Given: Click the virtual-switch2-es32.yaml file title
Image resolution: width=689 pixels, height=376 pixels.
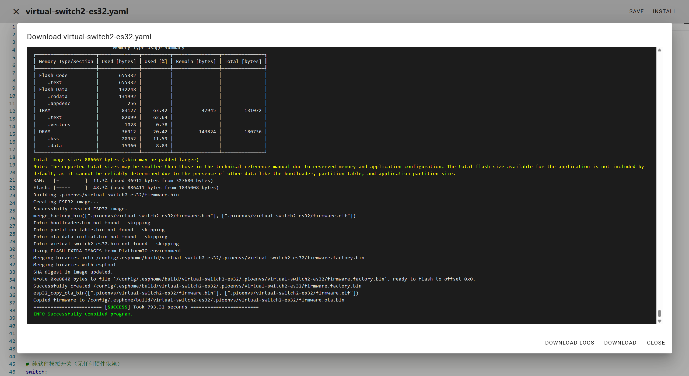Looking at the screenshot, I should click(x=77, y=12).
